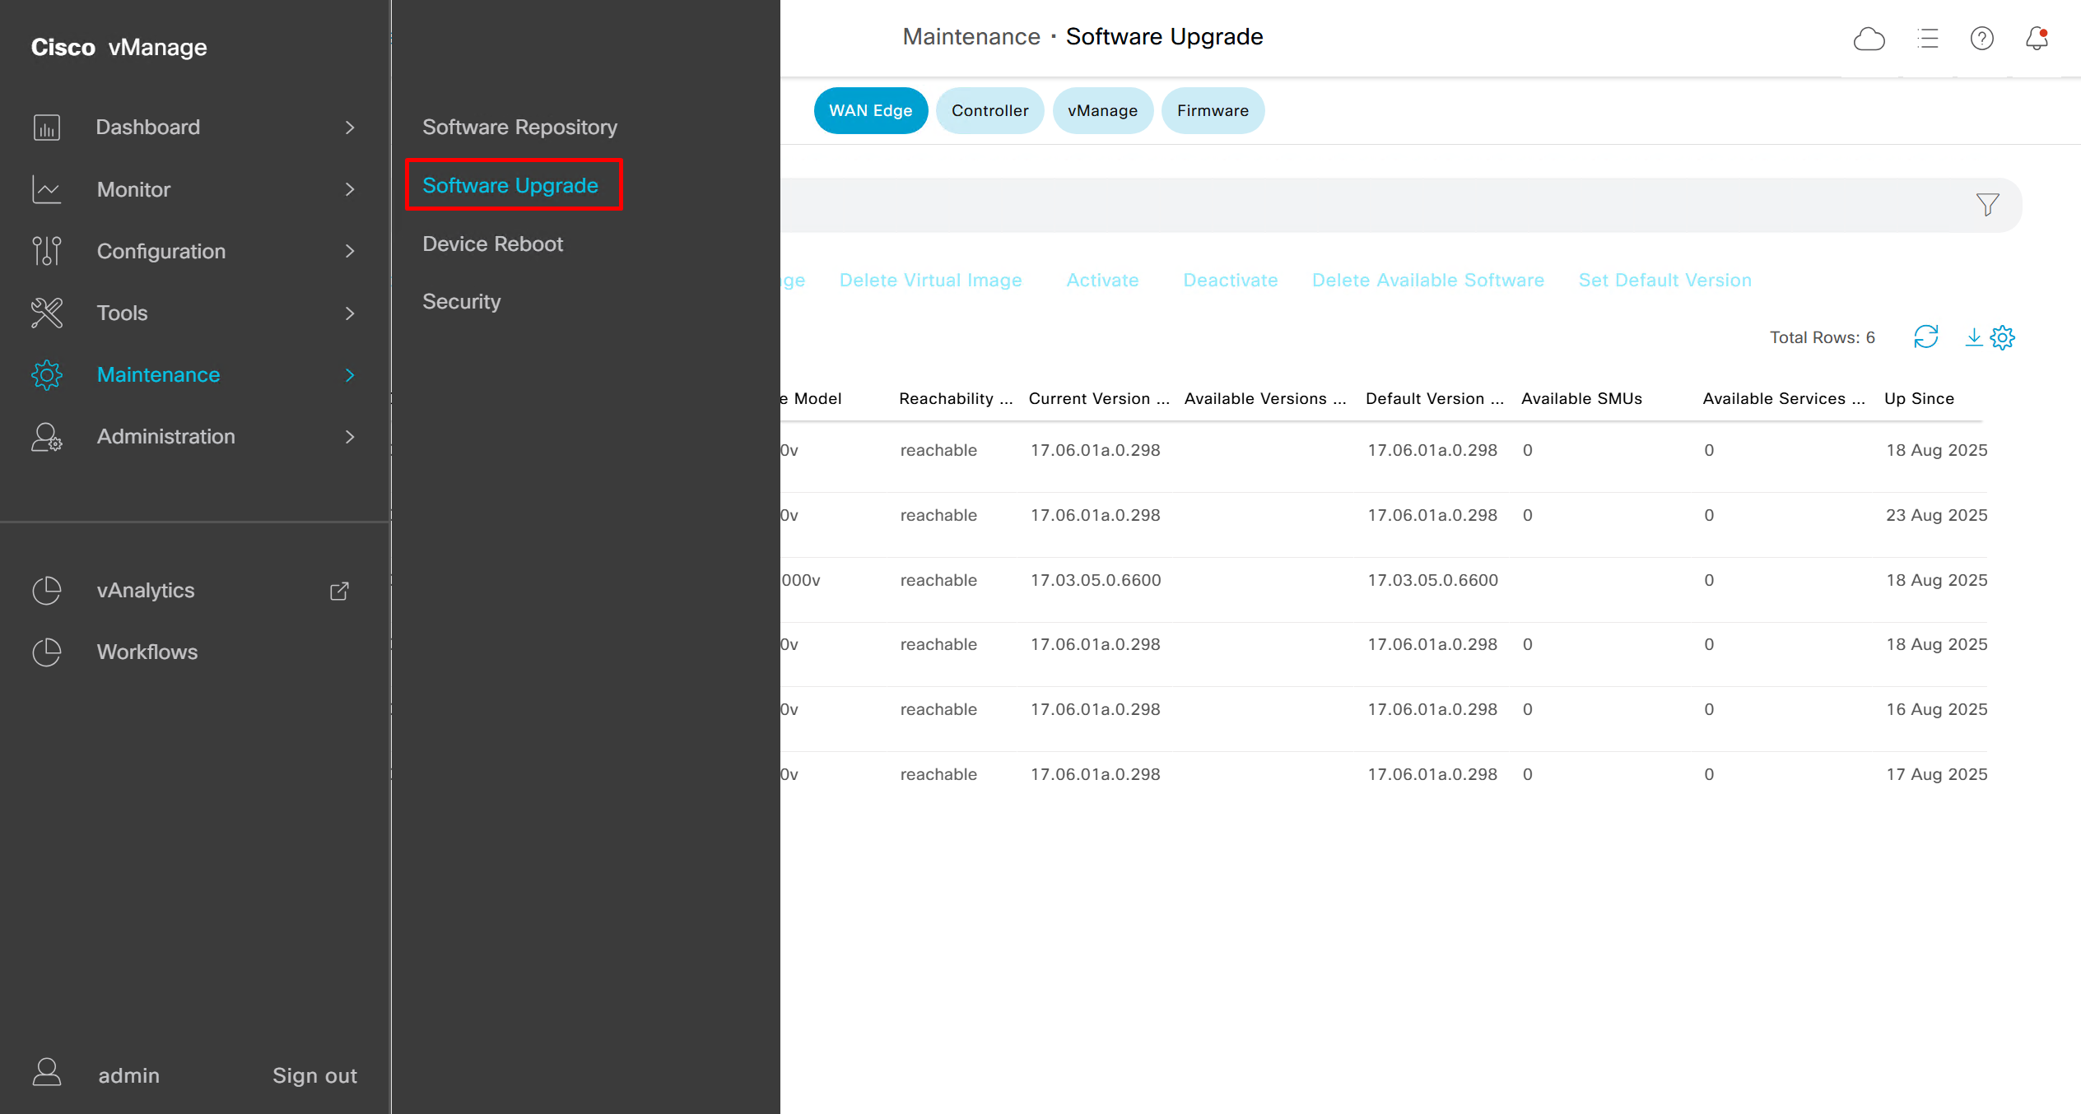Open the task list icon in header
2081x1114 pixels.
1928,39
